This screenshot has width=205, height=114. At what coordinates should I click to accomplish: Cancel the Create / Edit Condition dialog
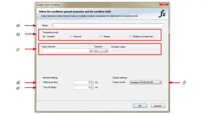coord(158,106)
